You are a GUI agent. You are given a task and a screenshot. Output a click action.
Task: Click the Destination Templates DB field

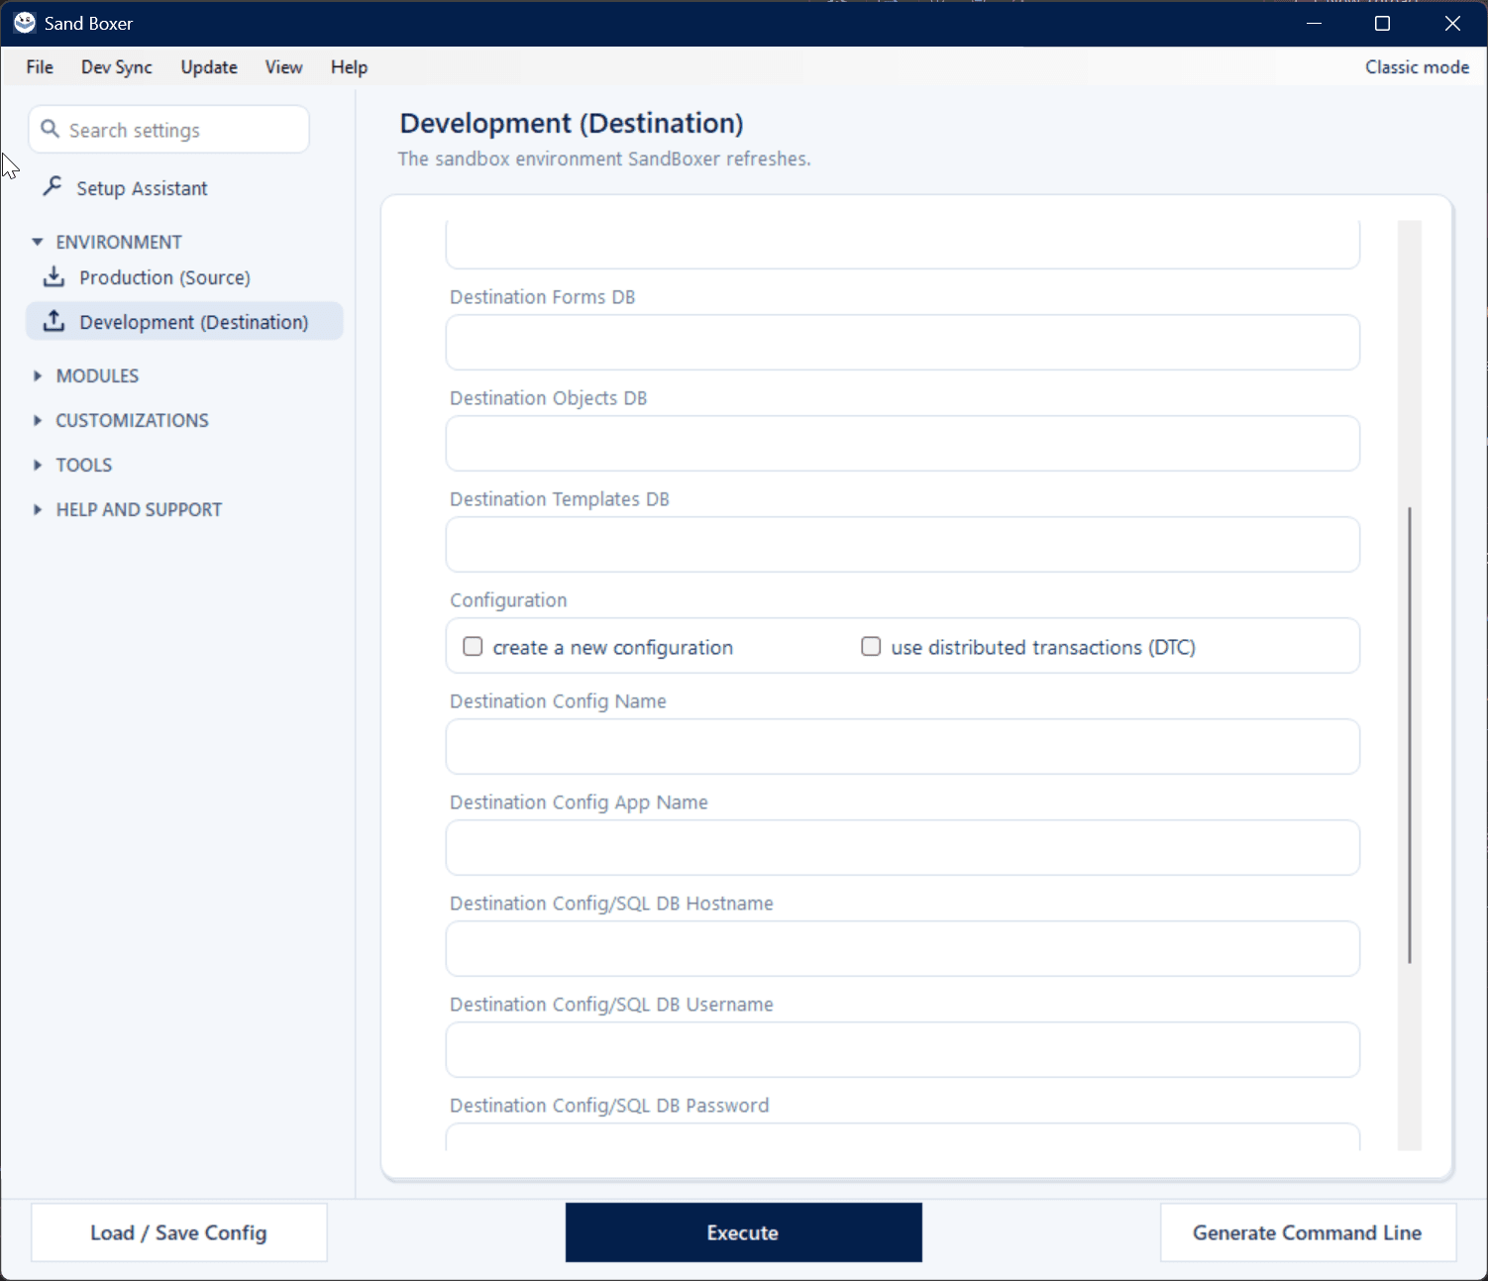click(x=903, y=545)
